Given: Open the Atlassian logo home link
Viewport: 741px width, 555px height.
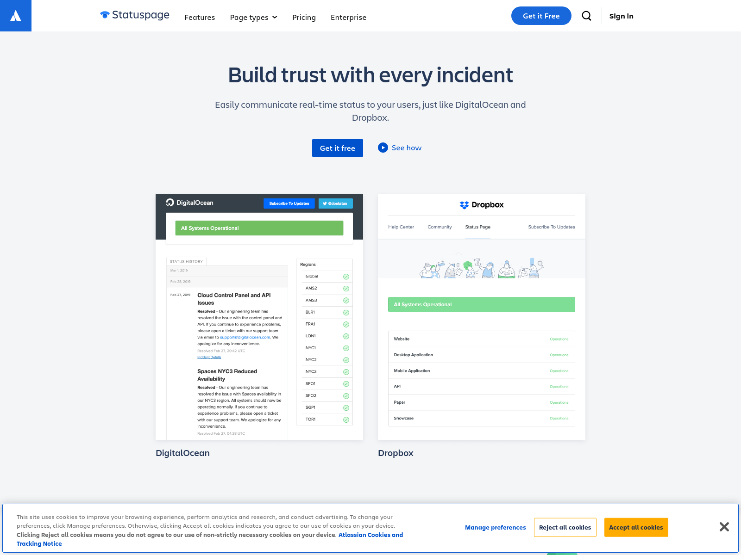Looking at the screenshot, I should point(16,16).
